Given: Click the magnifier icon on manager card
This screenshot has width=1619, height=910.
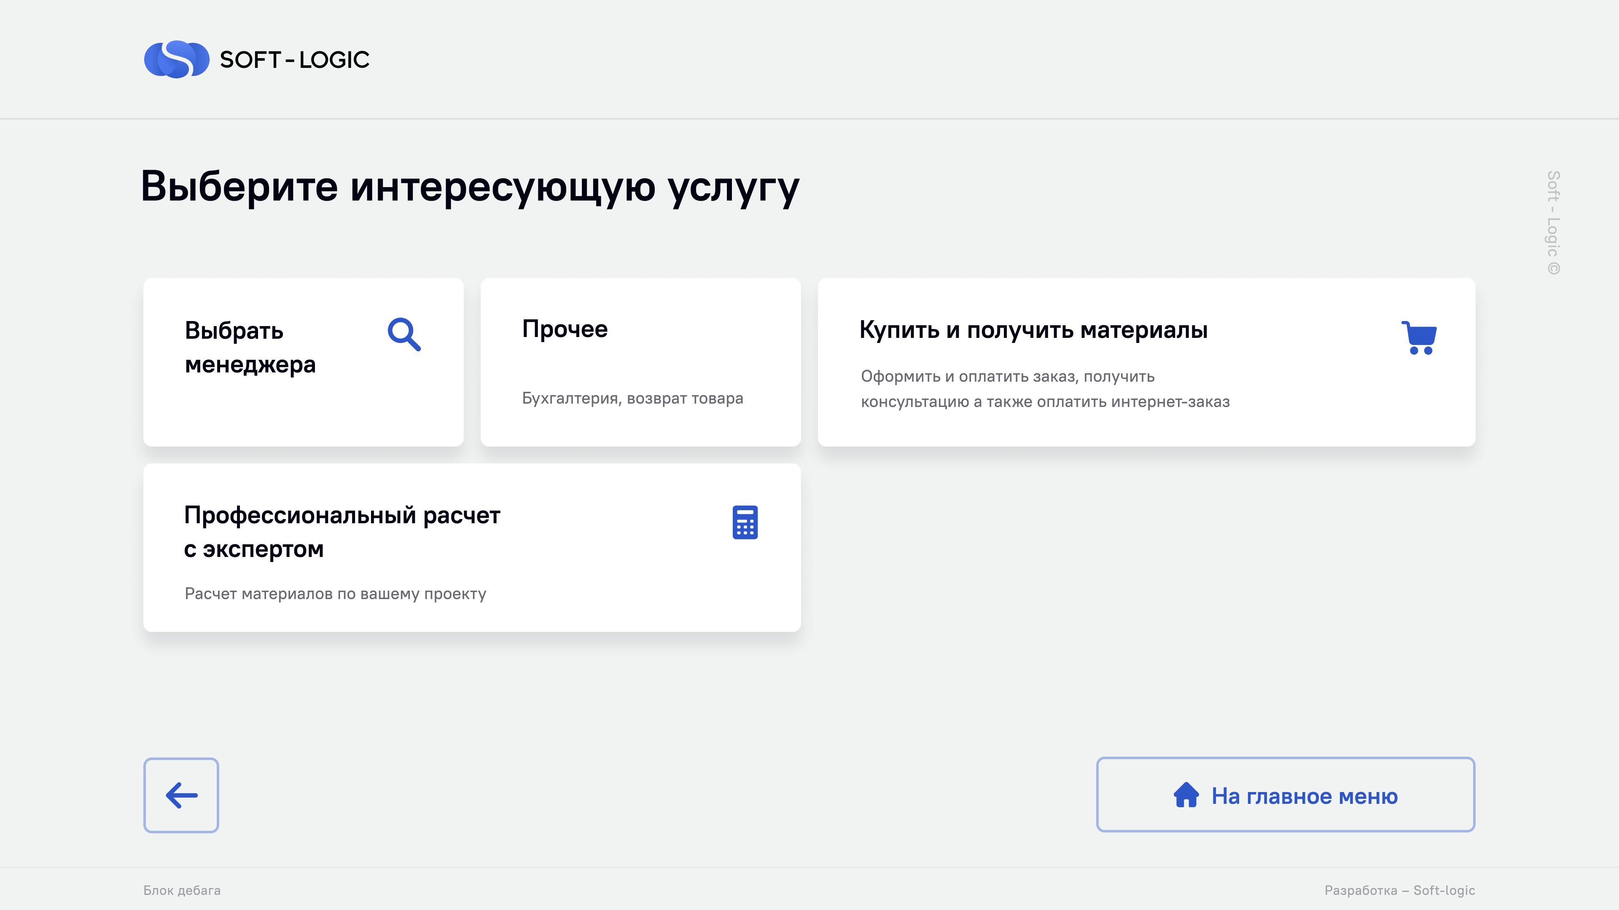Looking at the screenshot, I should (404, 334).
